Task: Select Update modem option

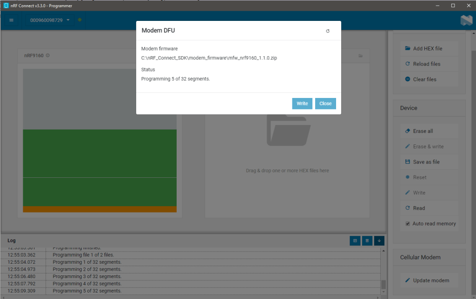Action: [426, 280]
